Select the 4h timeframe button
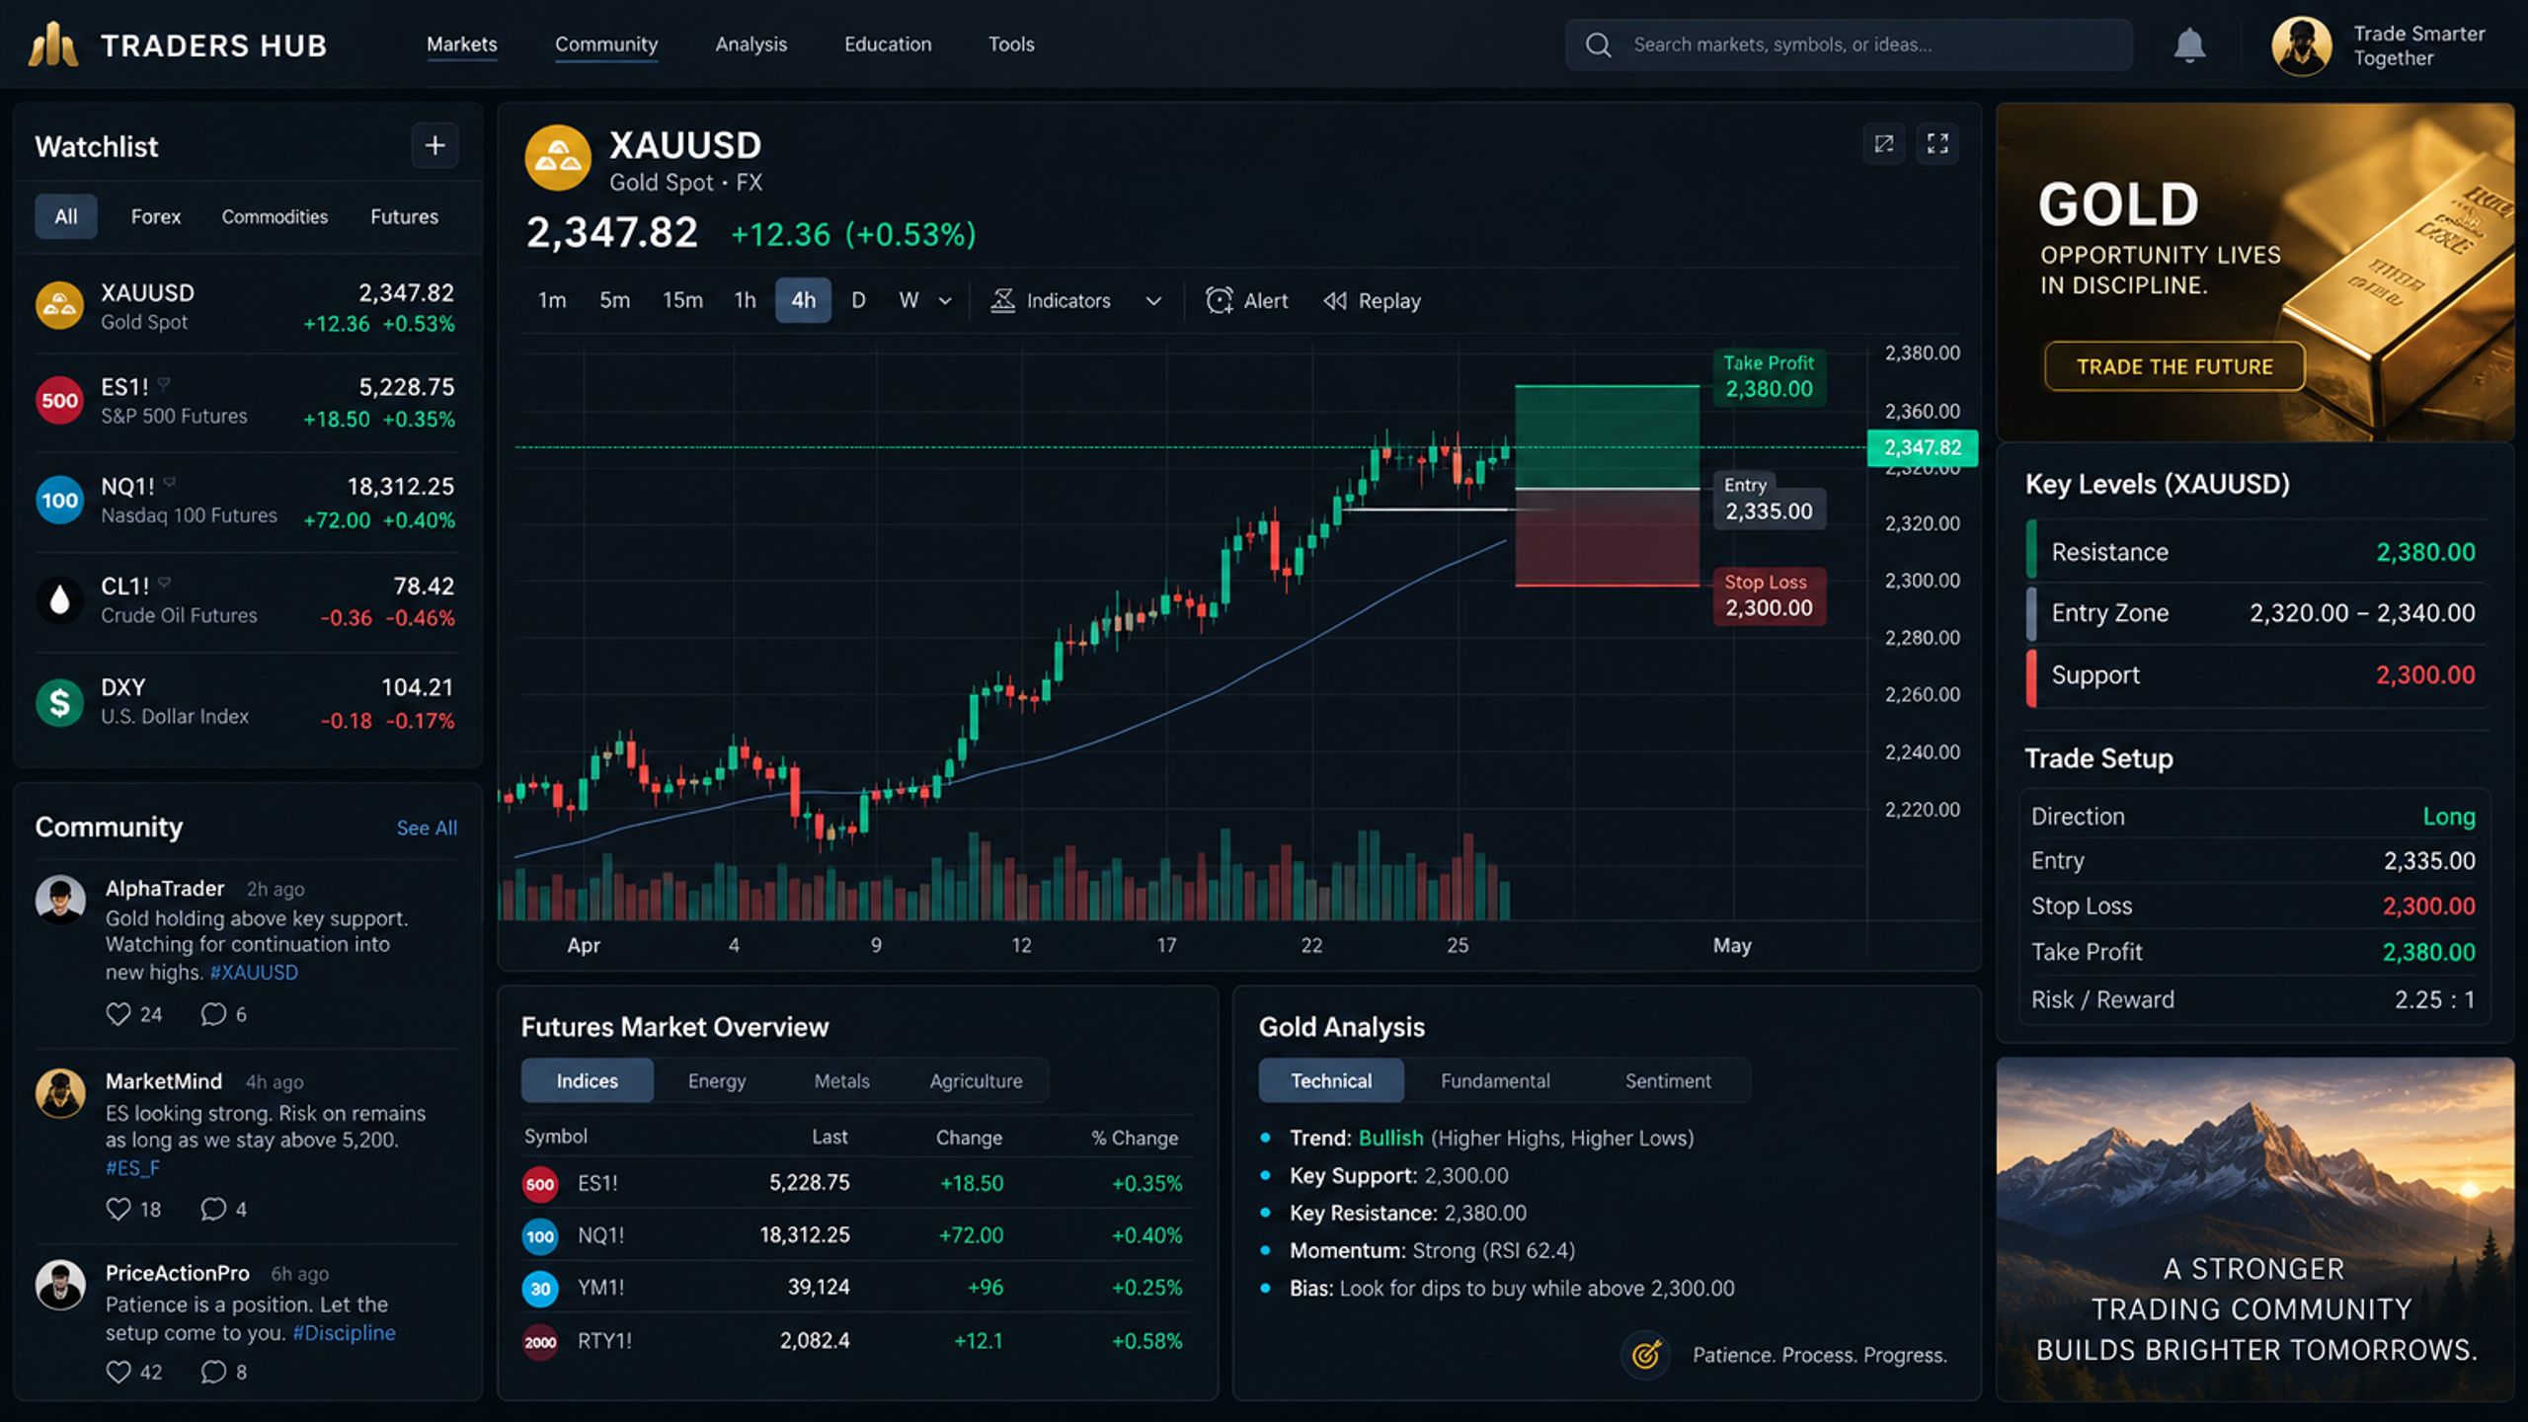This screenshot has width=2528, height=1422. tap(803, 300)
